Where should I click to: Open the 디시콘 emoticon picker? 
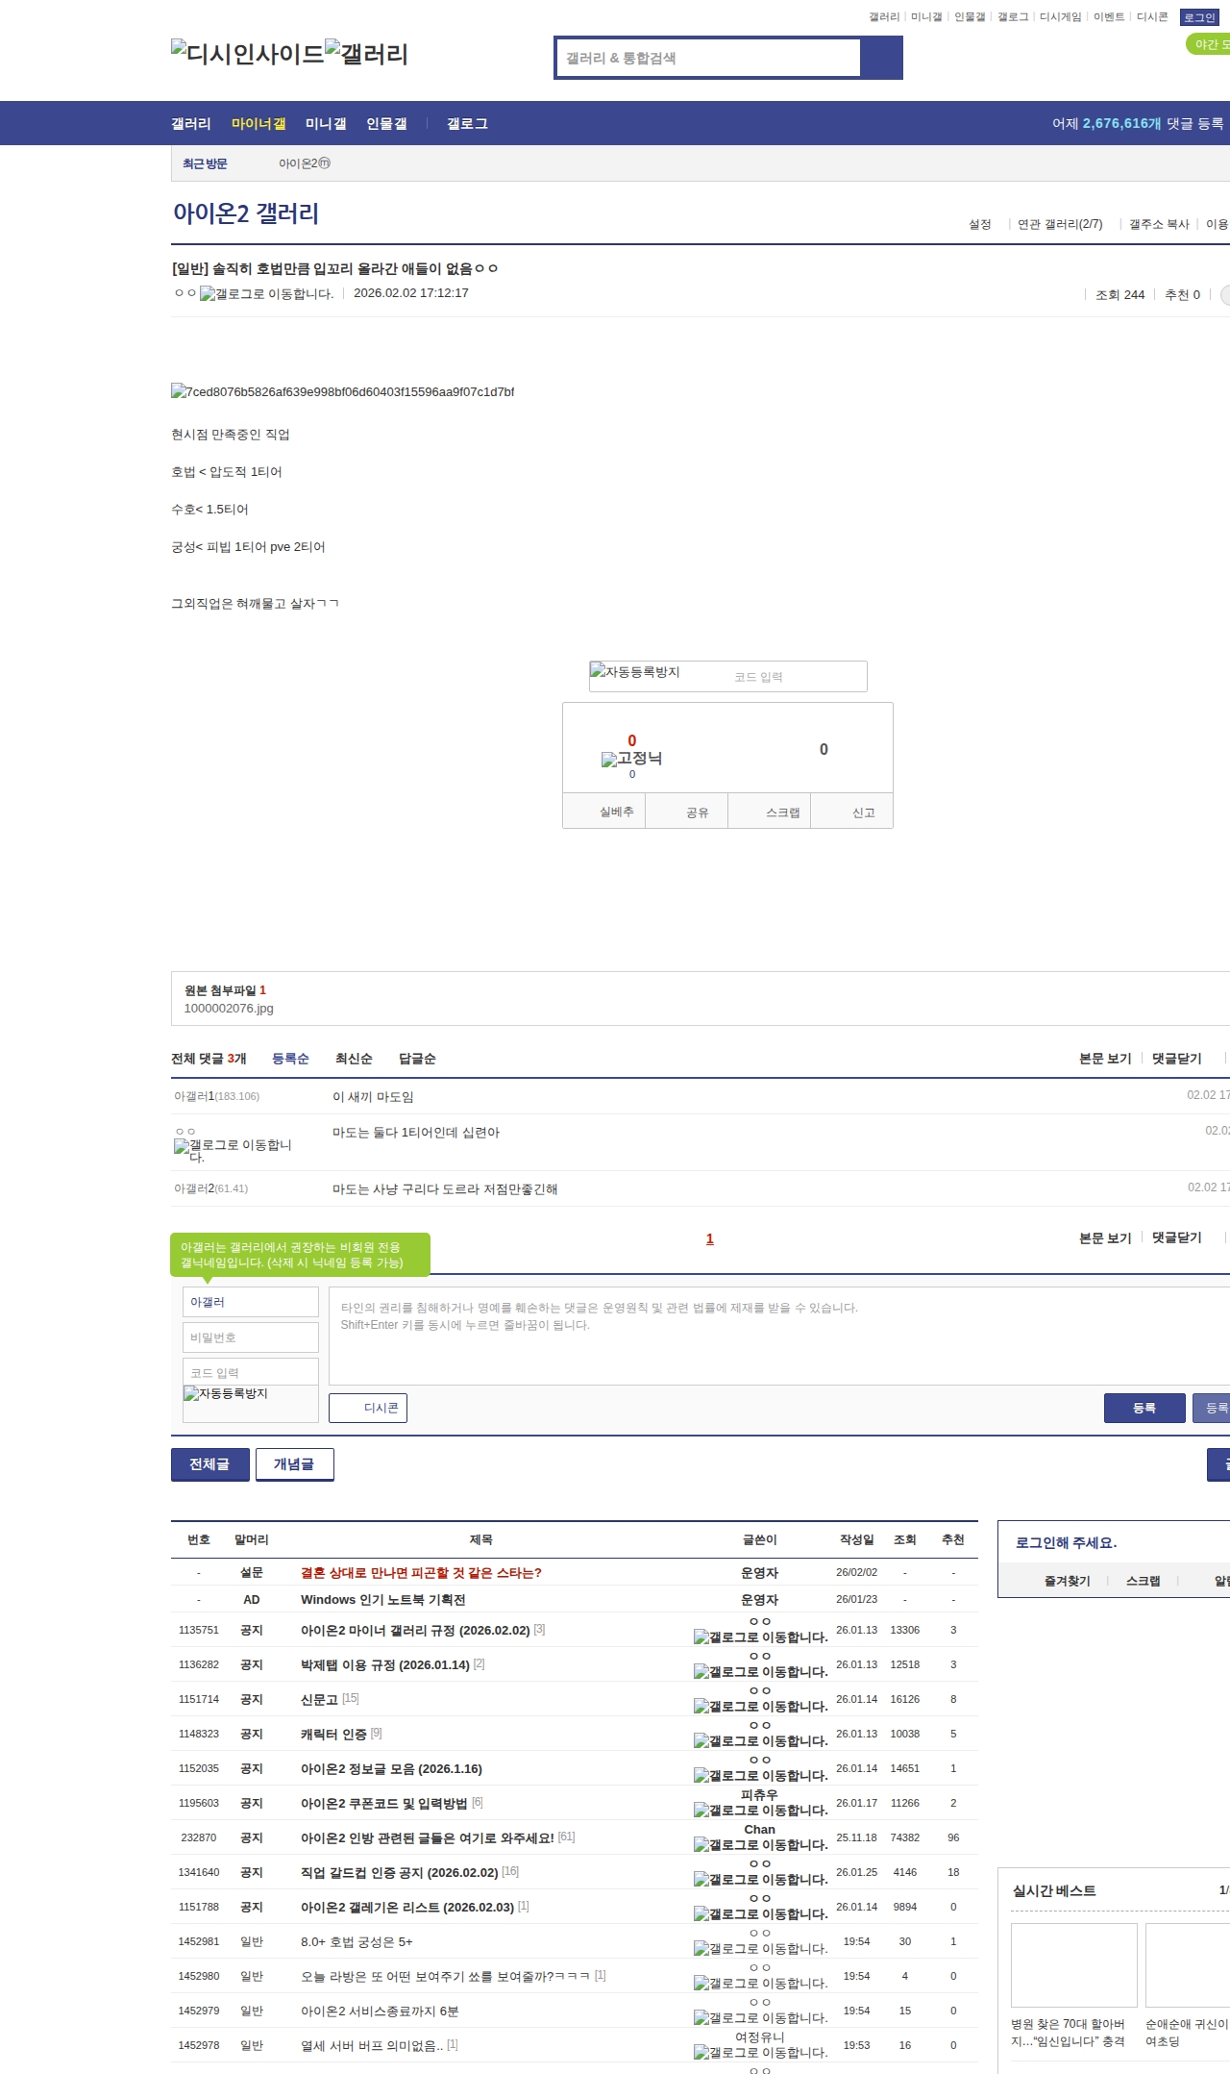(x=368, y=1408)
